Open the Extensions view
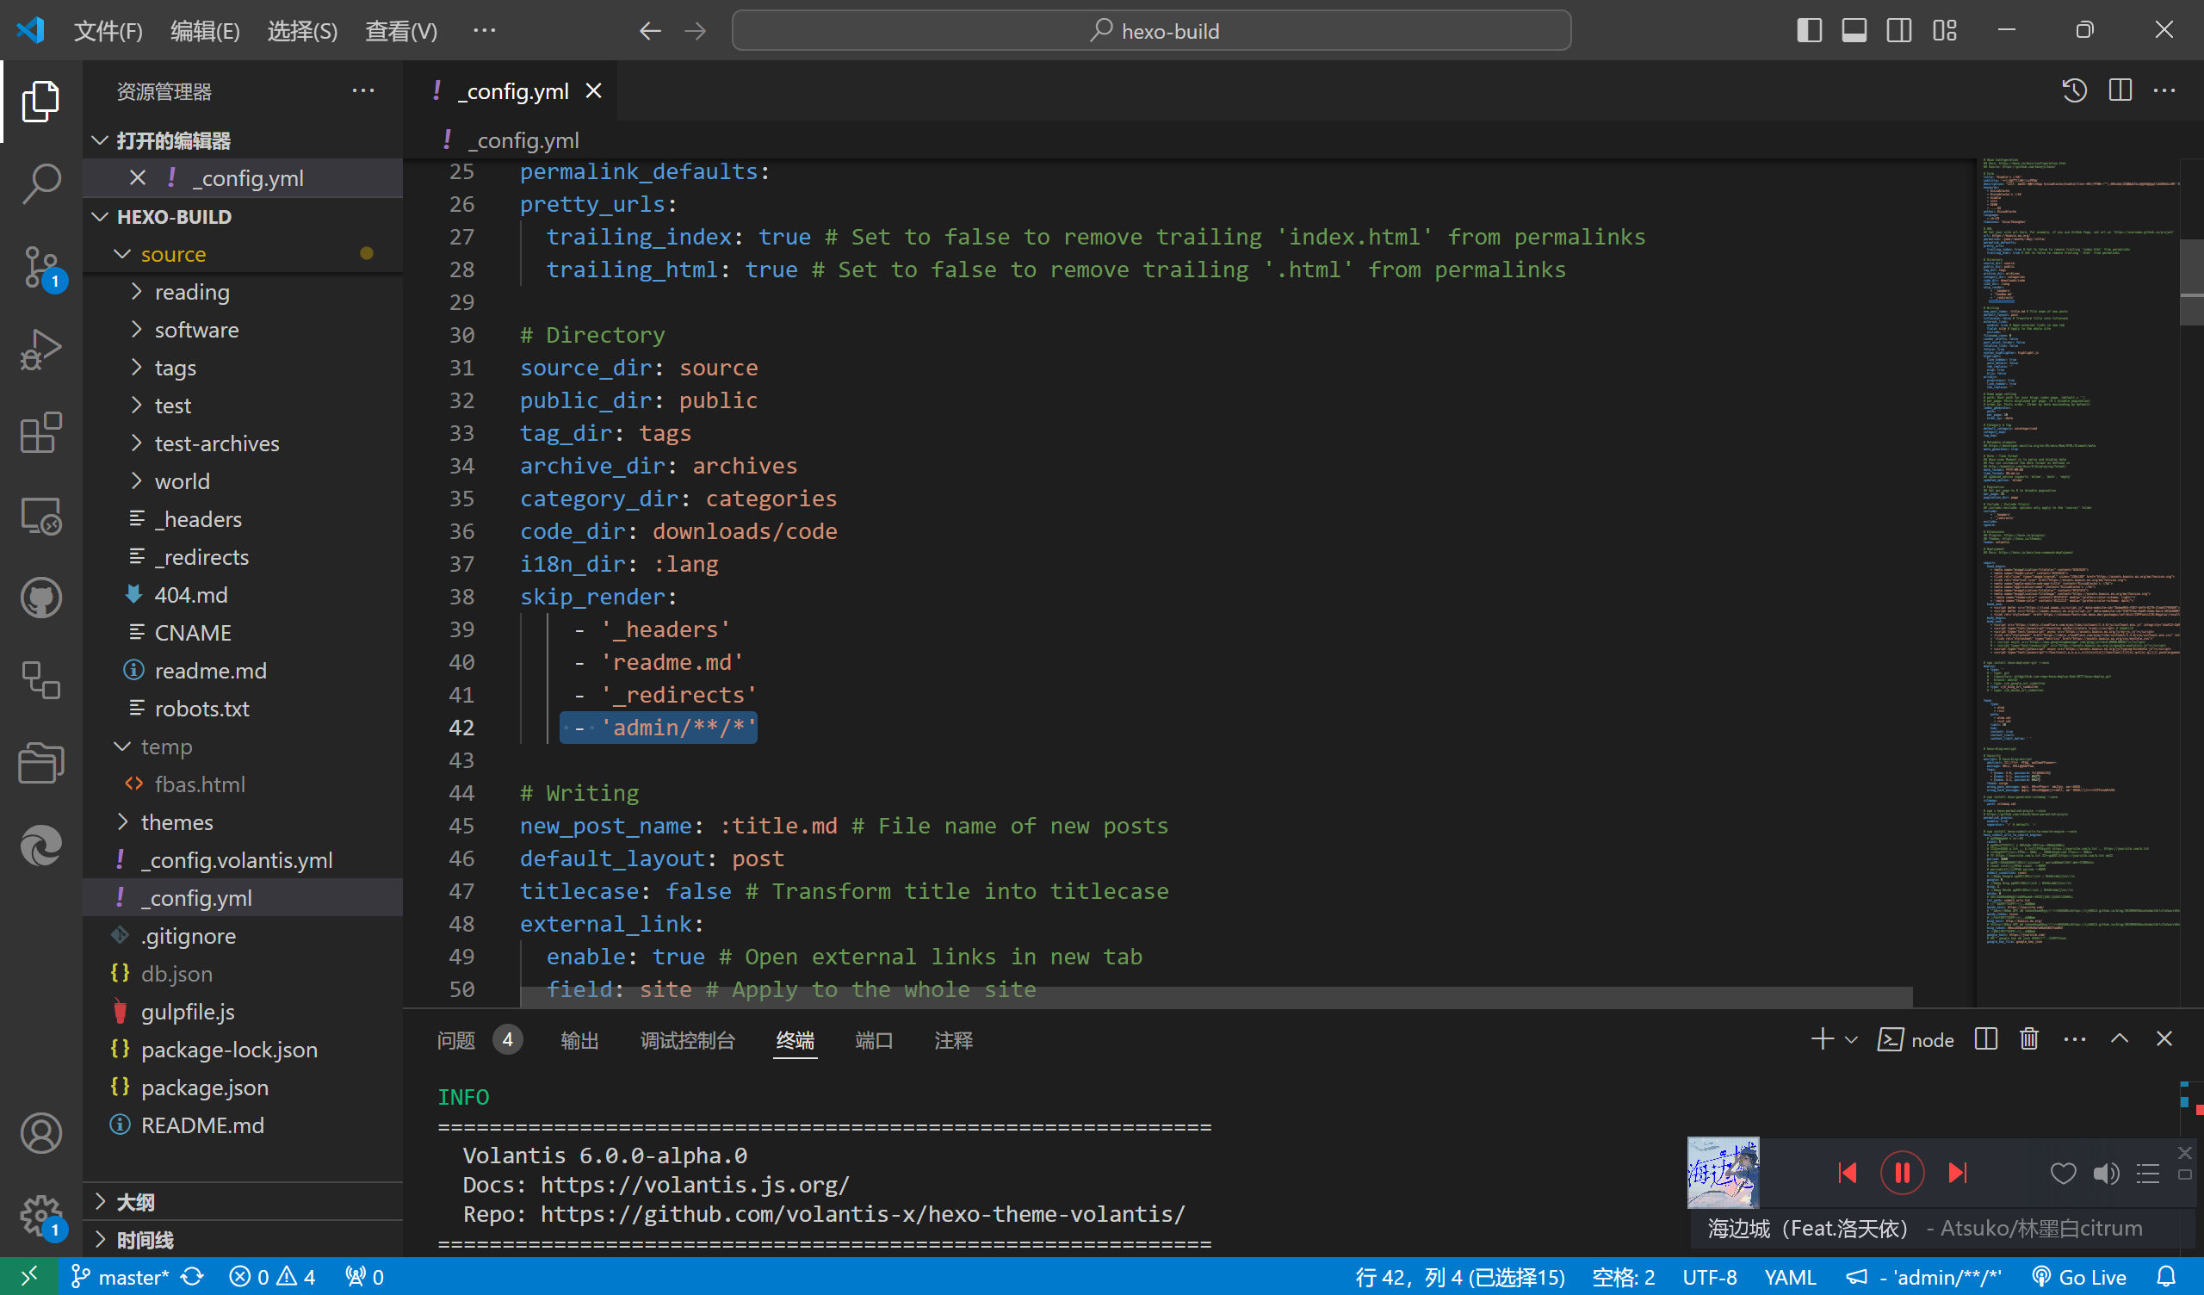The height and width of the screenshot is (1295, 2204). (x=41, y=433)
